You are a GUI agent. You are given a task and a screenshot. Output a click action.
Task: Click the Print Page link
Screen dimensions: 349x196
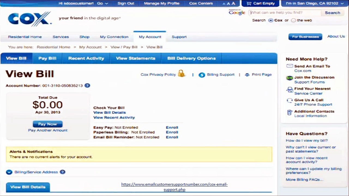click(262, 75)
